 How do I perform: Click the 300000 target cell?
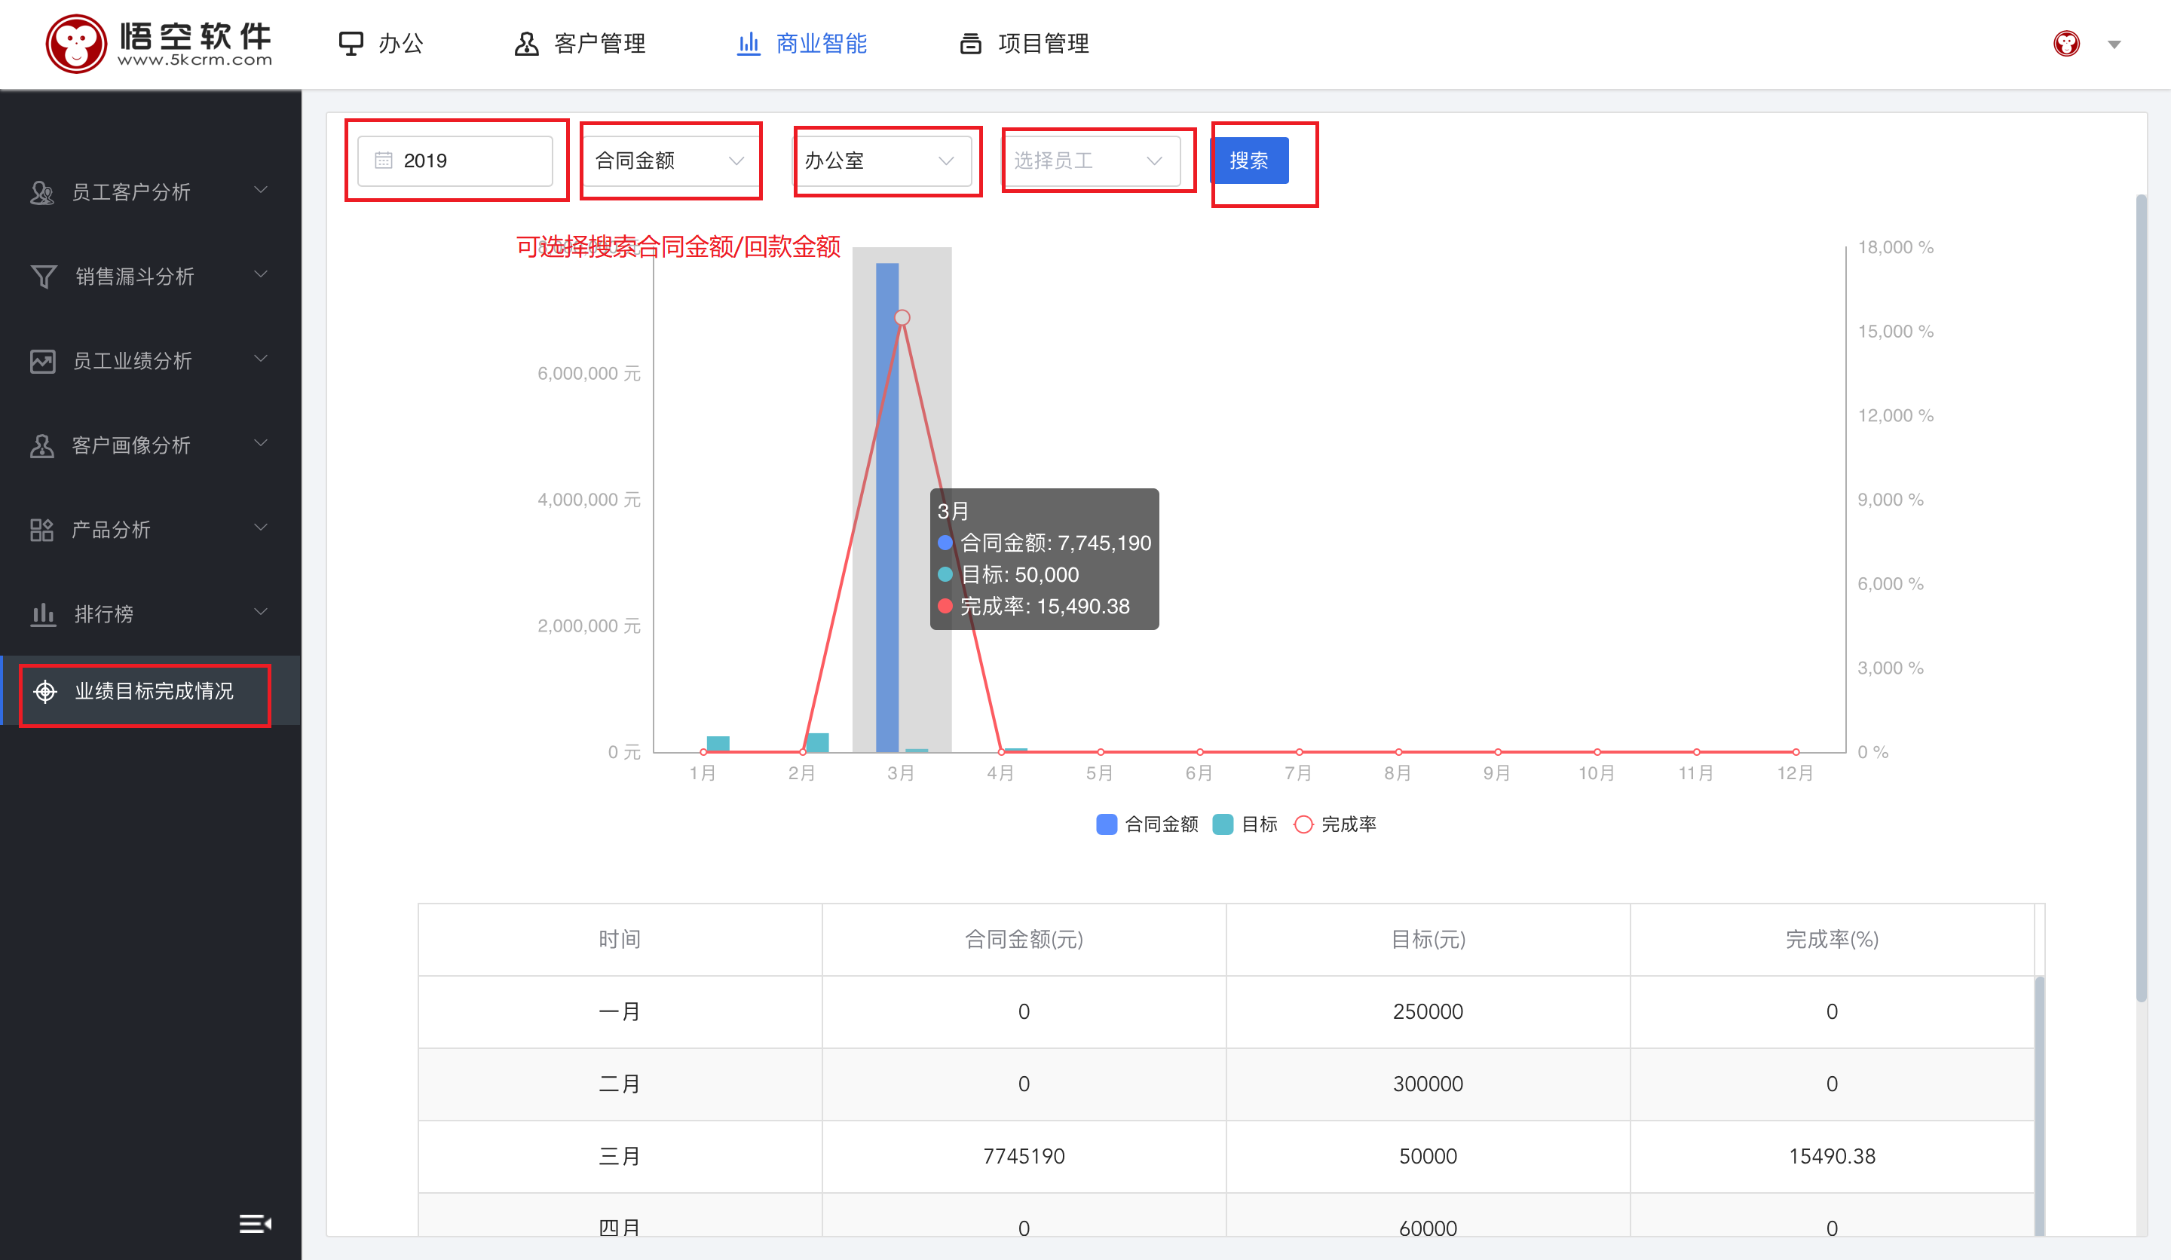1428,1084
